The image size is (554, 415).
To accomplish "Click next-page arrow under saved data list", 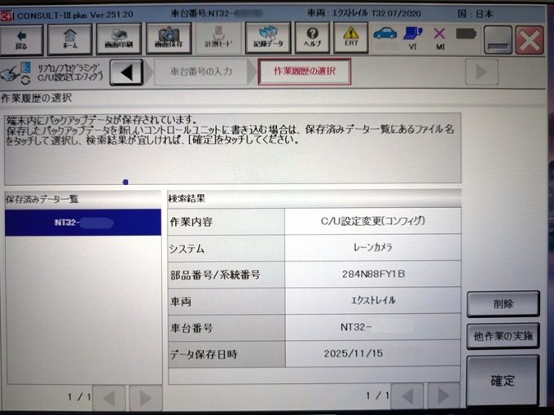I will 146,397.
